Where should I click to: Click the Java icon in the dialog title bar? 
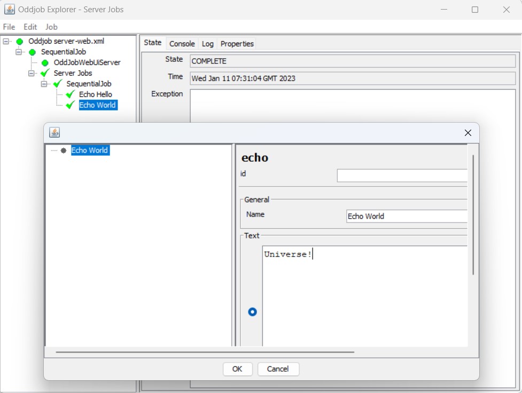[x=54, y=133]
